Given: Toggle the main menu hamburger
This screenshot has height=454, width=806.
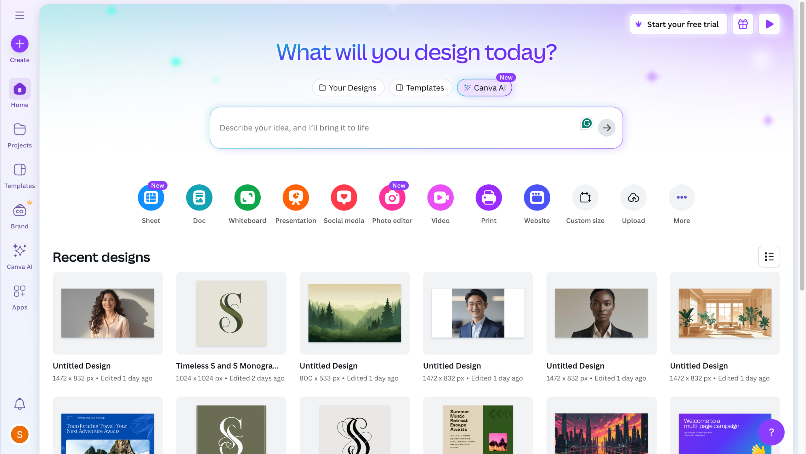Looking at the screenshot, I should pos(20,15).
